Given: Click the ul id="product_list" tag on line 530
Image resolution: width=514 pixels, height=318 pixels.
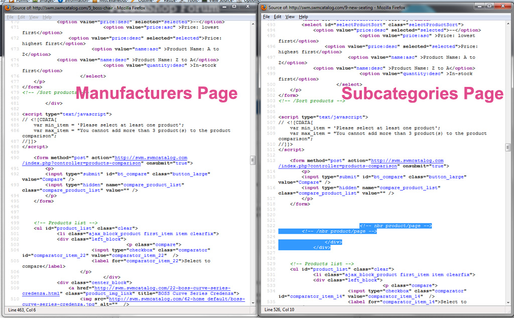Looking at the screenshot, I should 342,269.
